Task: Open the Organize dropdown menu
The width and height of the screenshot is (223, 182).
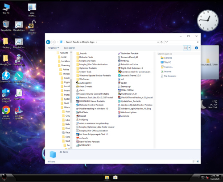Action: click(54, 48)
